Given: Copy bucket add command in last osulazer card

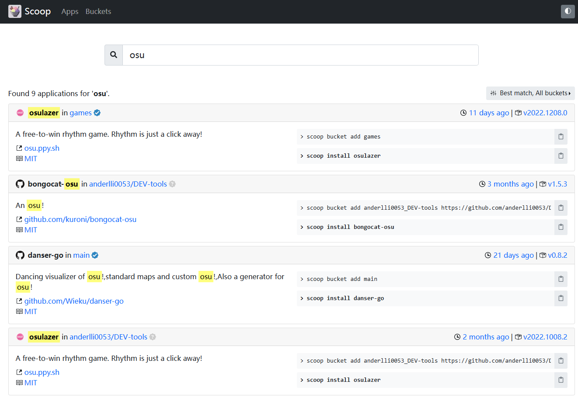Looking at the screenshot, I should [561, 361].
